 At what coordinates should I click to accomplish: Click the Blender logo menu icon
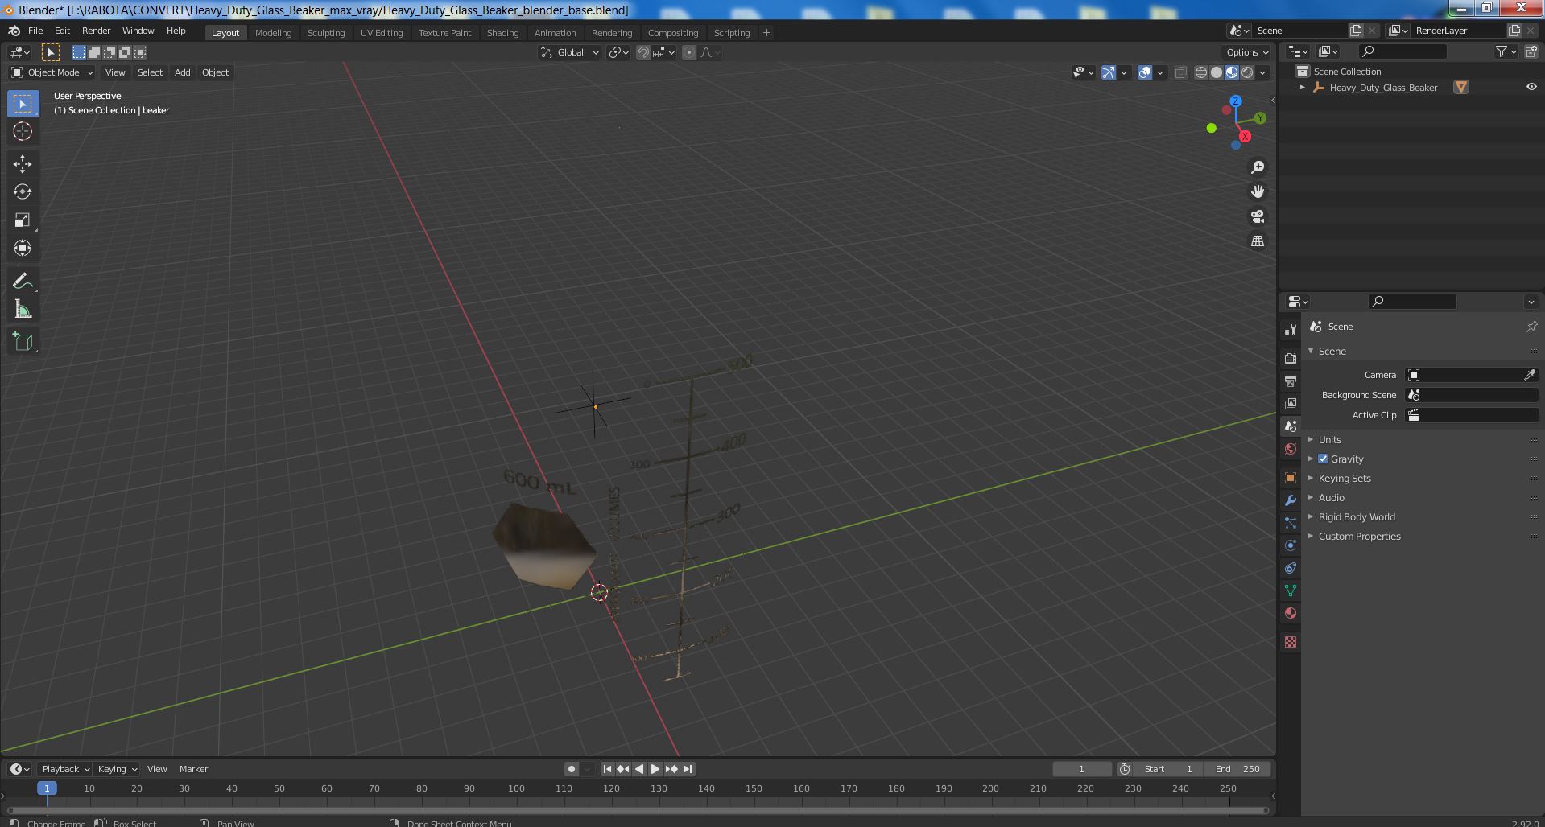point(14,31)
